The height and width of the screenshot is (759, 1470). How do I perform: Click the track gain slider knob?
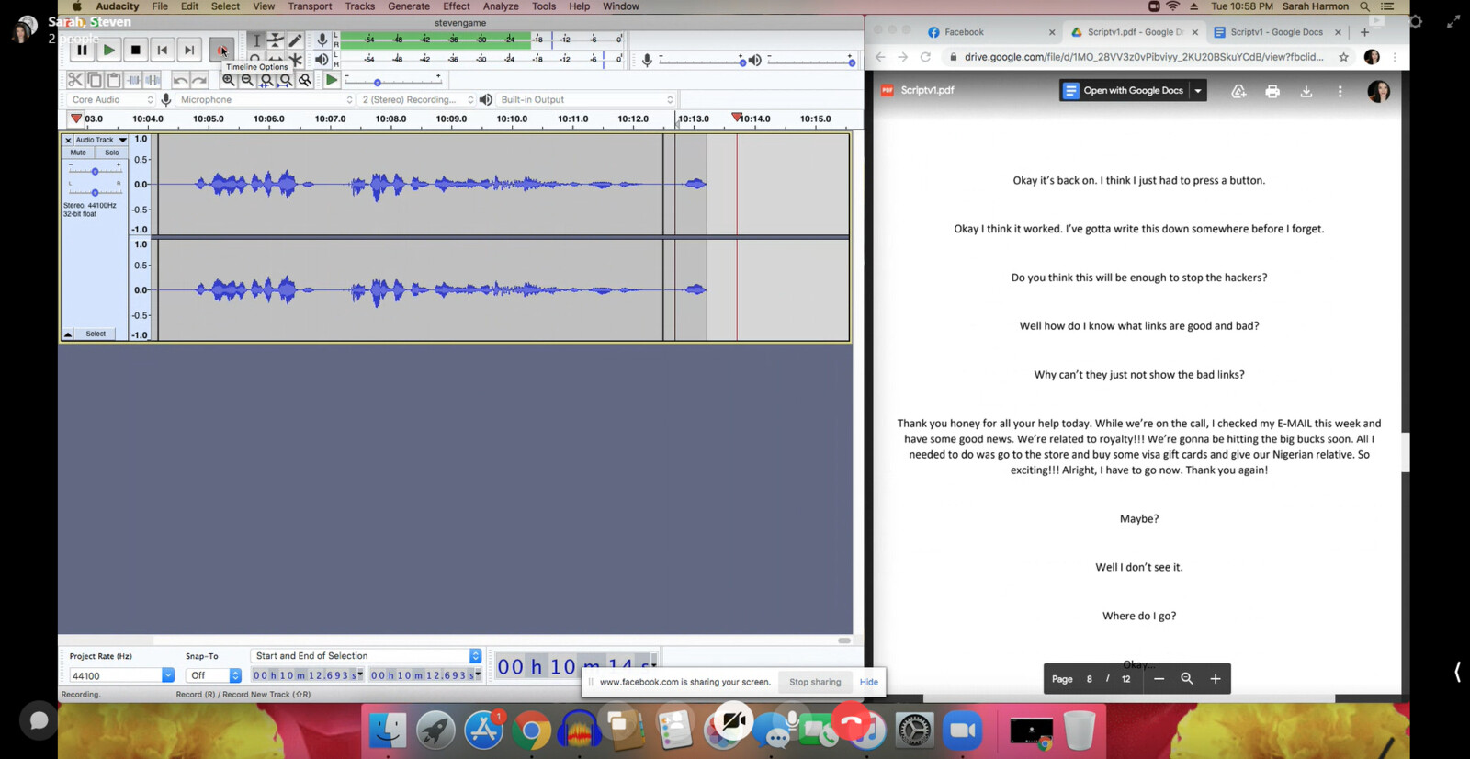click(95, 171)
